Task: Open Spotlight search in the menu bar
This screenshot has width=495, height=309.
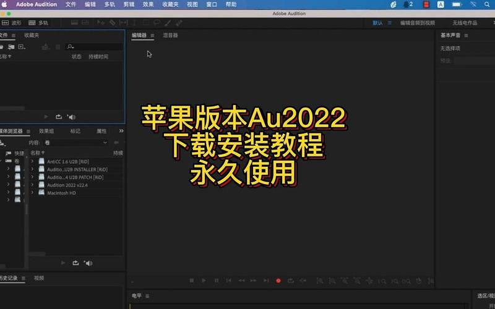Action: point(487,4)
